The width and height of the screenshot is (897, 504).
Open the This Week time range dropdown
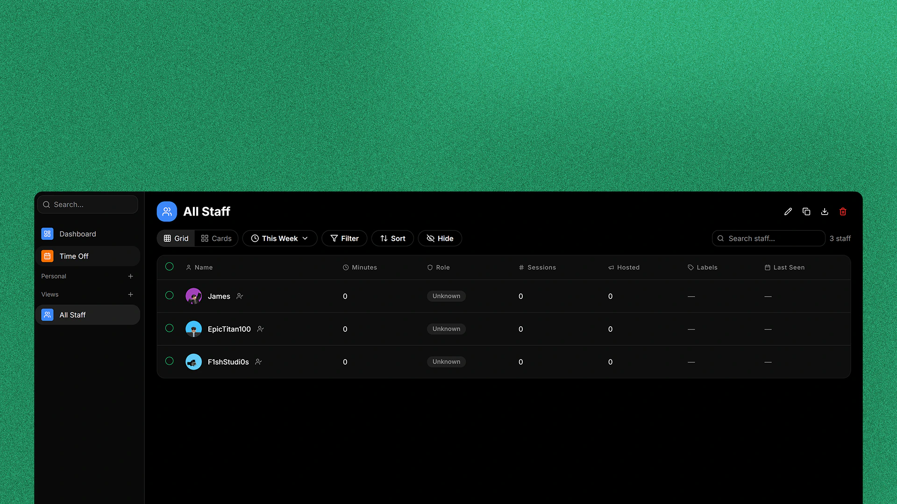click(280, 238)
